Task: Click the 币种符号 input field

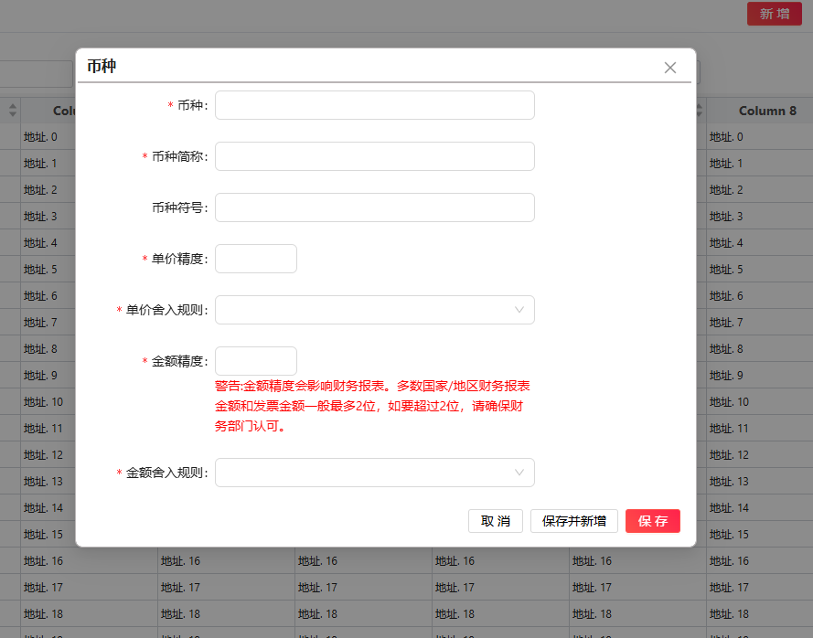Action: coord(374,207)
